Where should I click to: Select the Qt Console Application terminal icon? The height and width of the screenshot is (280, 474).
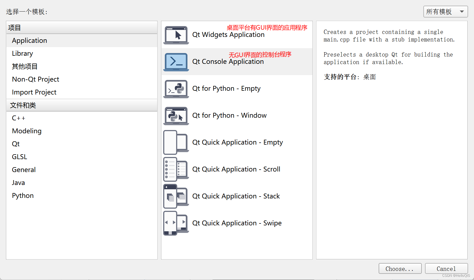pyautogui.click(x=176, y=62)
